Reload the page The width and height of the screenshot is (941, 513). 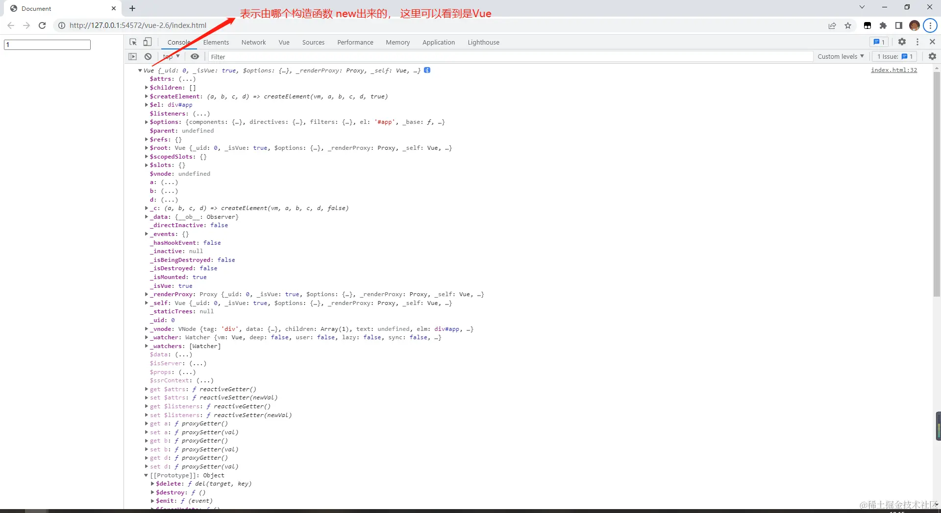tap(42, 25)
